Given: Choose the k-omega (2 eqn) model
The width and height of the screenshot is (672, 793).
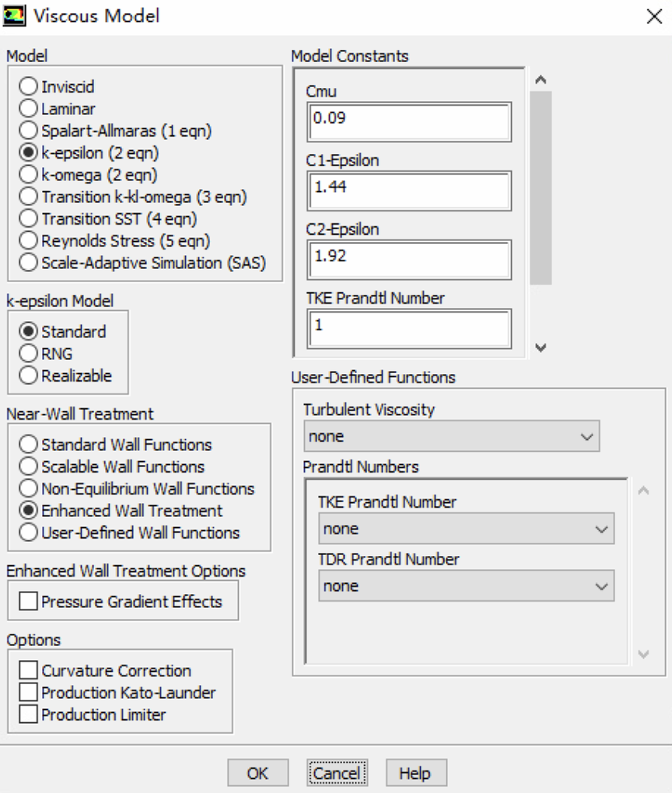Looking at the screenshot, I should coord(29,175).
